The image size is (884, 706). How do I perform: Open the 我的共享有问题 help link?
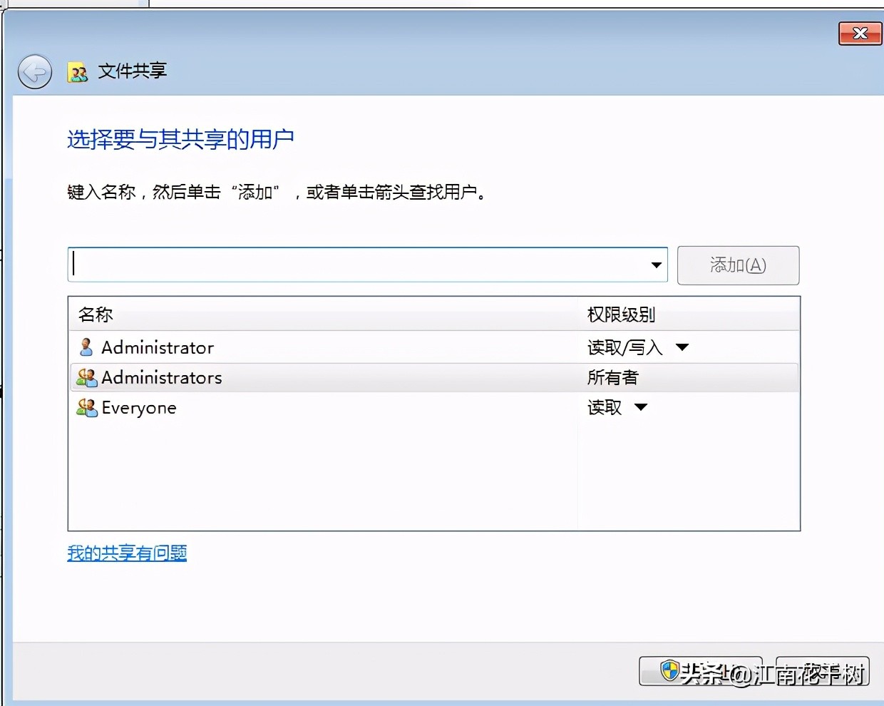click(x=126, y=553)
